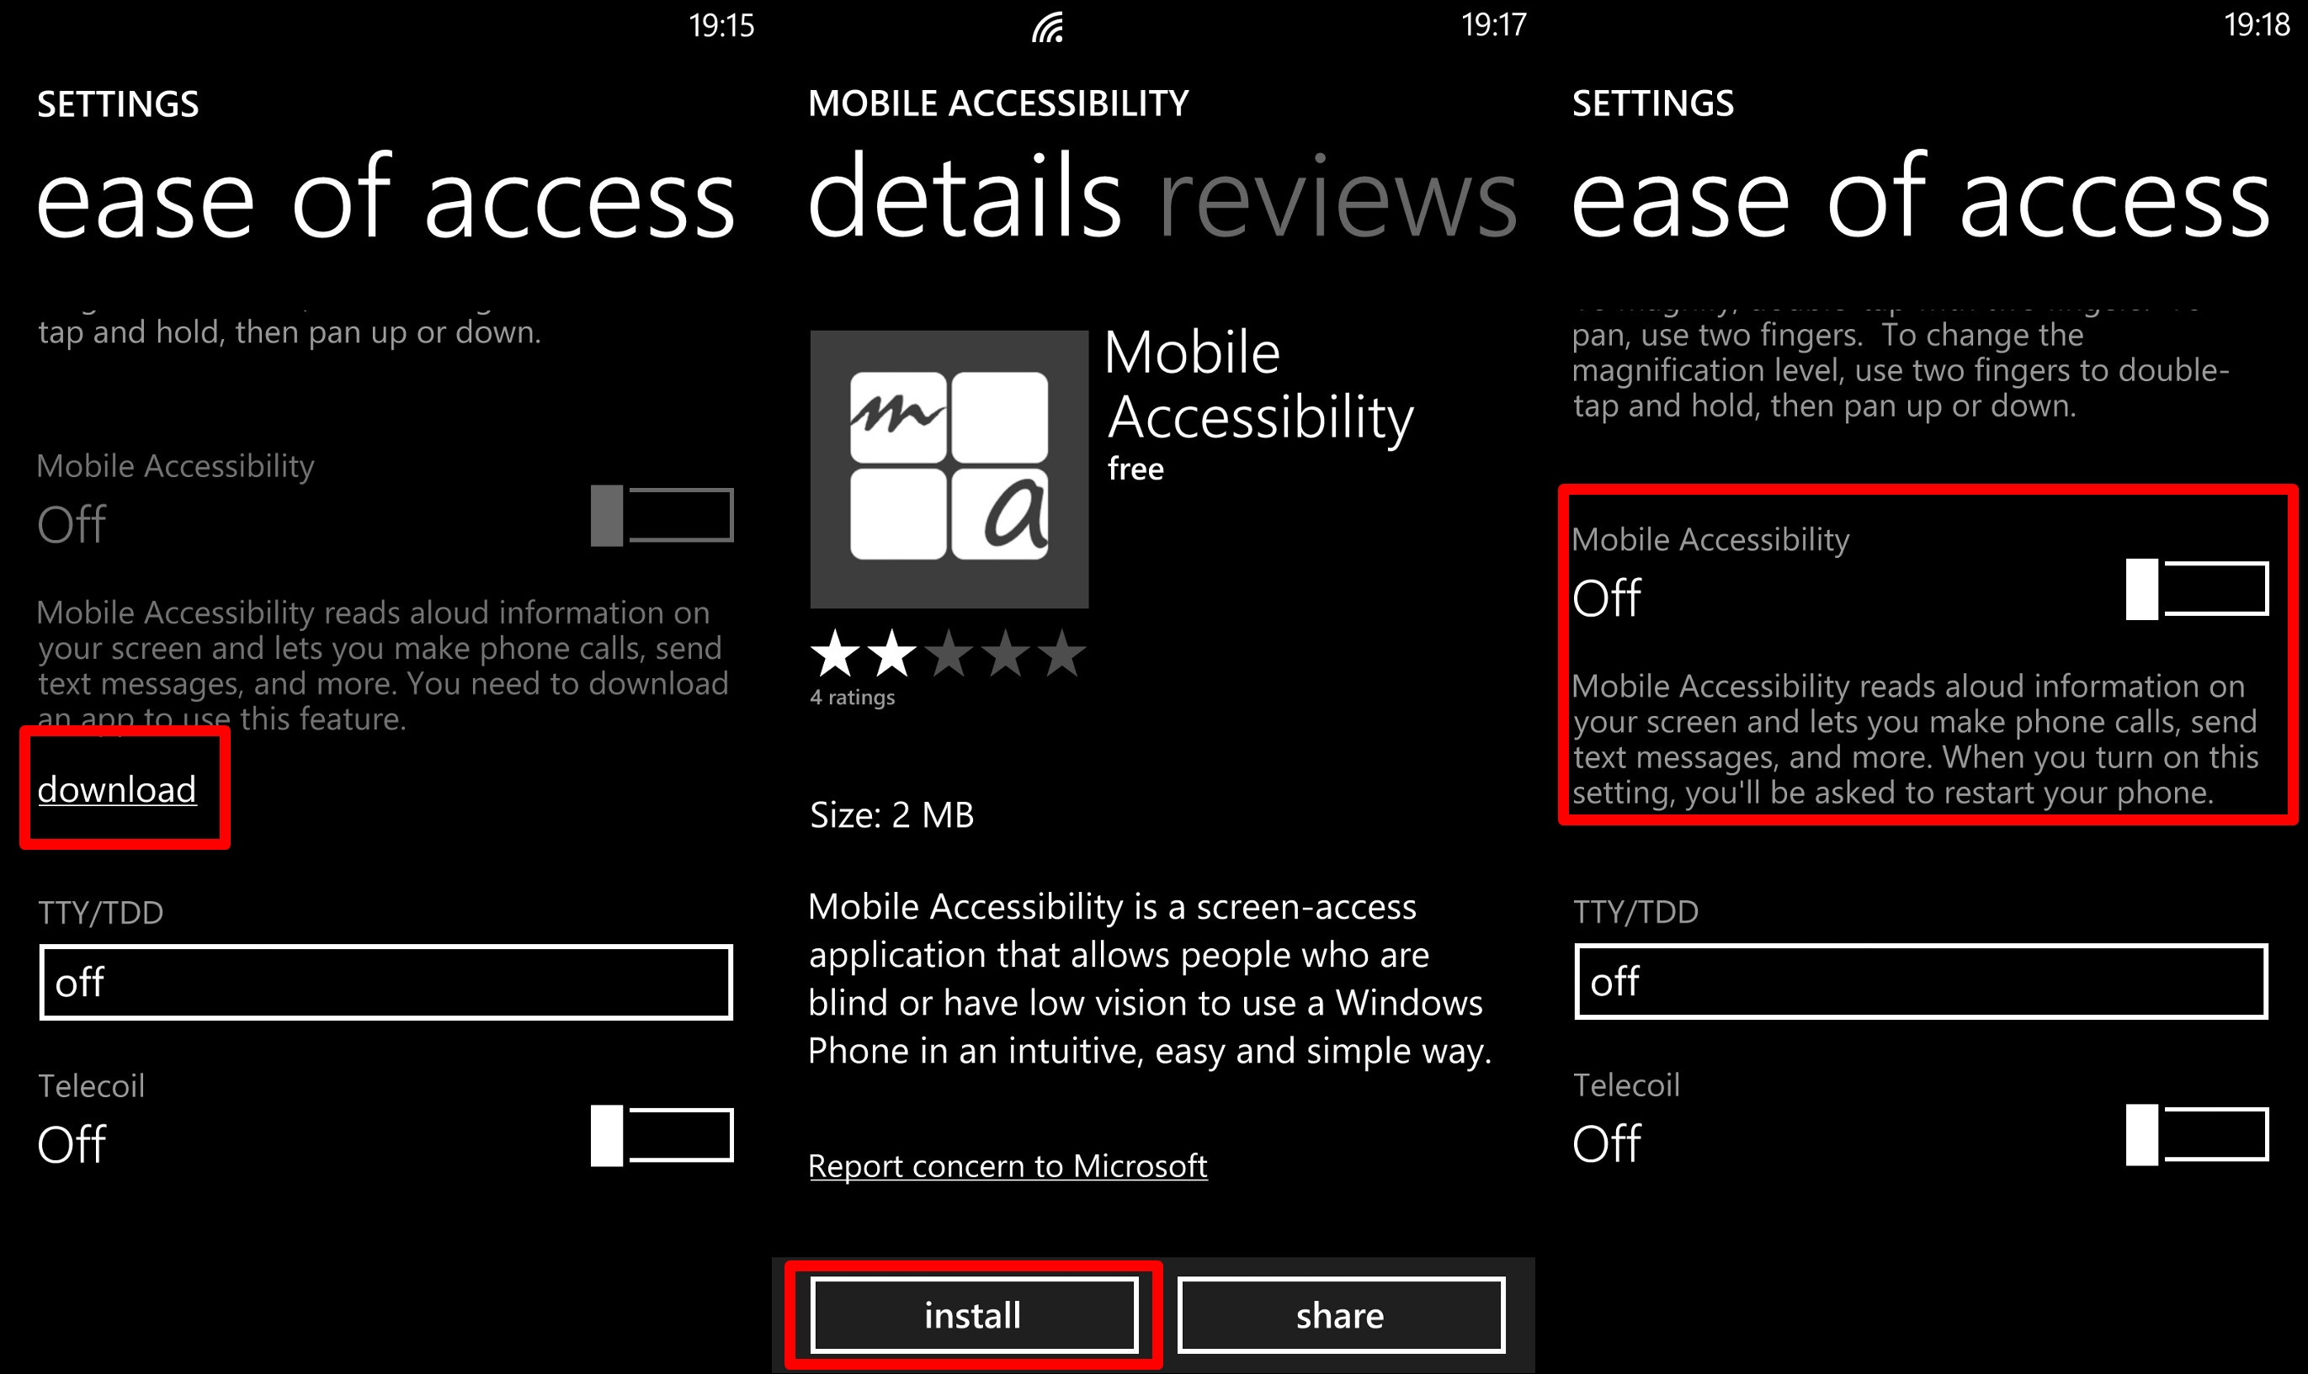
Task: Tap the Wi-Fi signal status icon
Action: (1049, 27)
